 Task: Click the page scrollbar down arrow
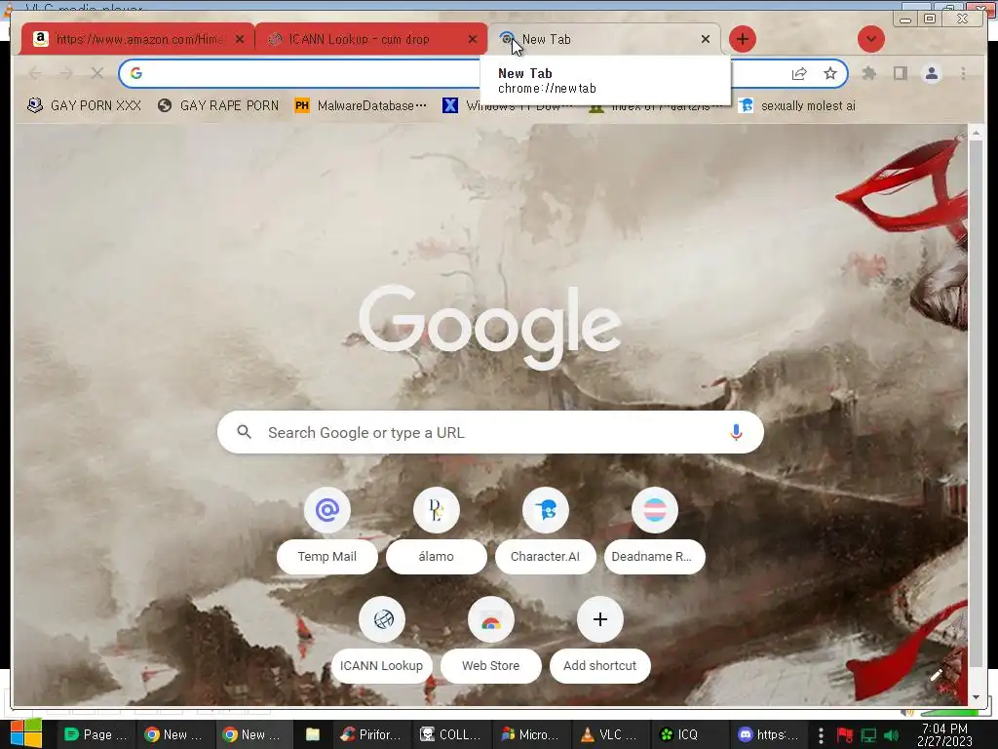pos(976,697)
